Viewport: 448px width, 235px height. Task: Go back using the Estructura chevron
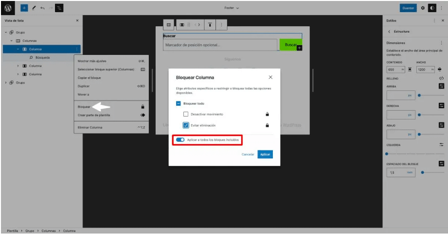pyautogui.click(x=389, y=32)
